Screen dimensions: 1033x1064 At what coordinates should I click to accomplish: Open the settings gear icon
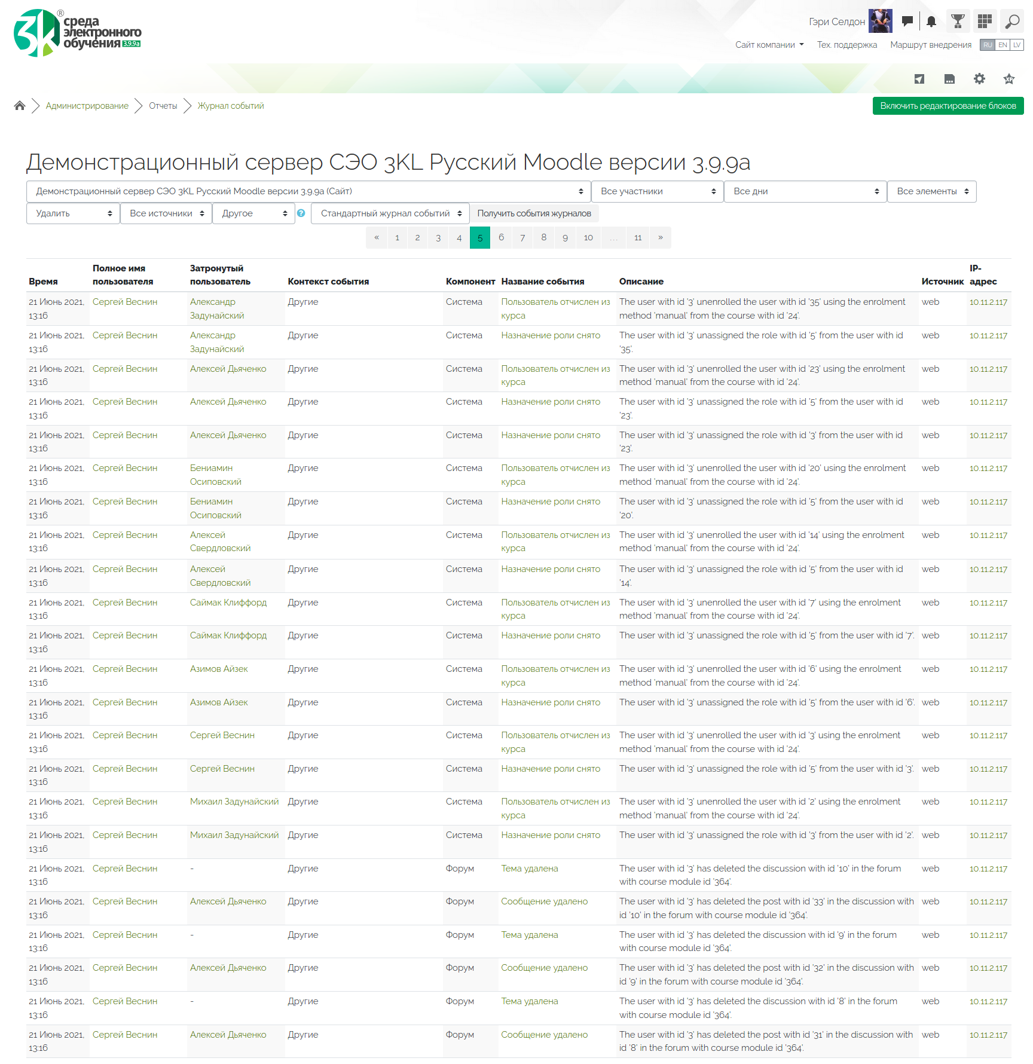click(979, 79)
